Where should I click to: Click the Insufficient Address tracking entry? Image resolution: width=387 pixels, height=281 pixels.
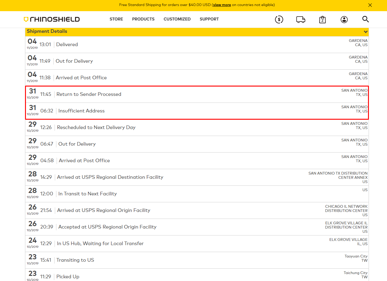(x=81, y=111)
